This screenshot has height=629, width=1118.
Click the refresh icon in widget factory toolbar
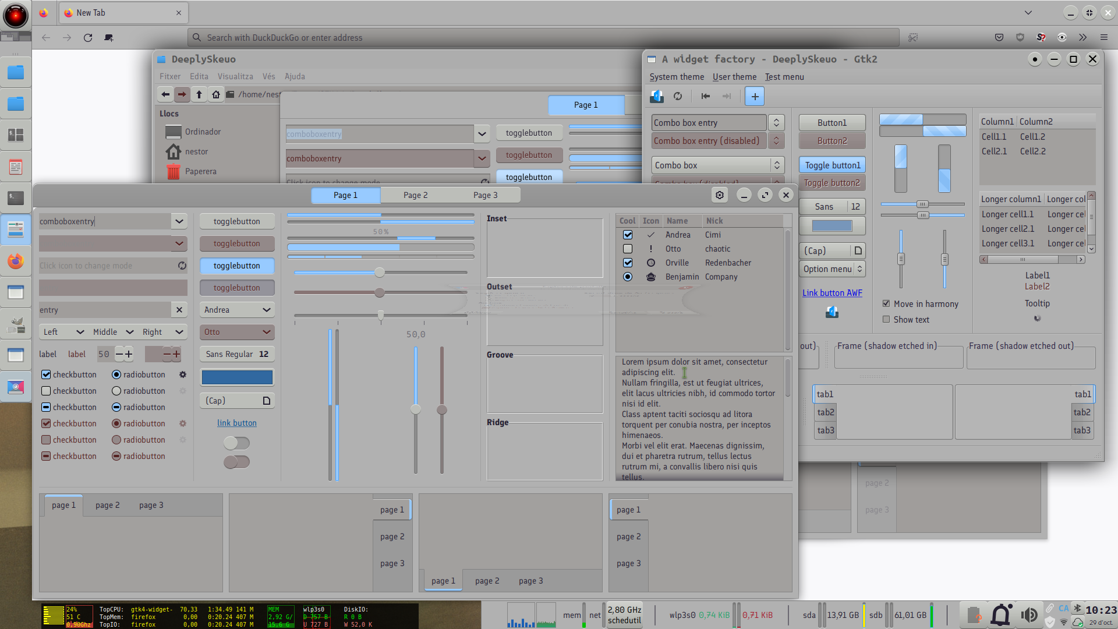[678, 96]
